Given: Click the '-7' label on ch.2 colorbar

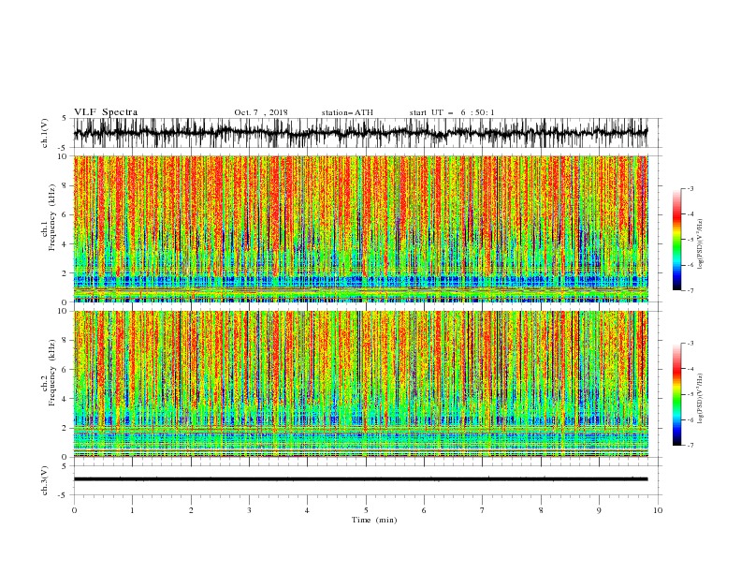Looking at the screenshot, I should [x=690, y=446].
